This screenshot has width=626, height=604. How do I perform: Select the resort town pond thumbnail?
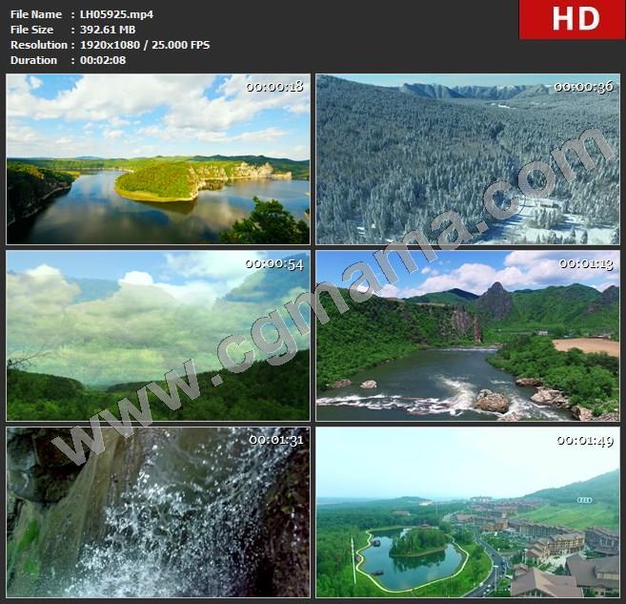pyautogui.click(x=467, y=511)
